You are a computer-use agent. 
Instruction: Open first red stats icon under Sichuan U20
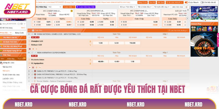30,49
